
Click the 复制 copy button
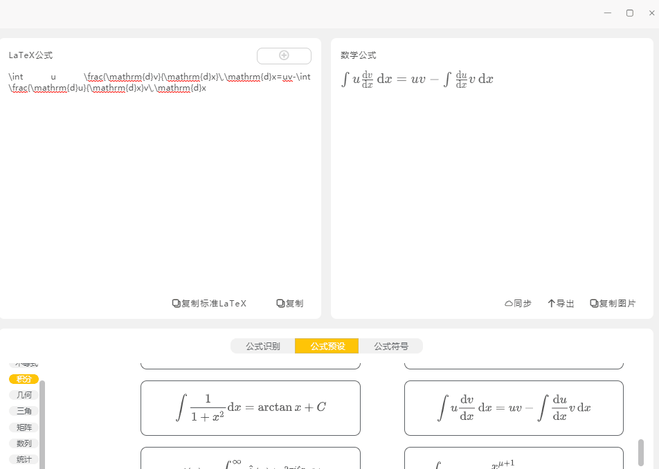[x=290, y=303]
